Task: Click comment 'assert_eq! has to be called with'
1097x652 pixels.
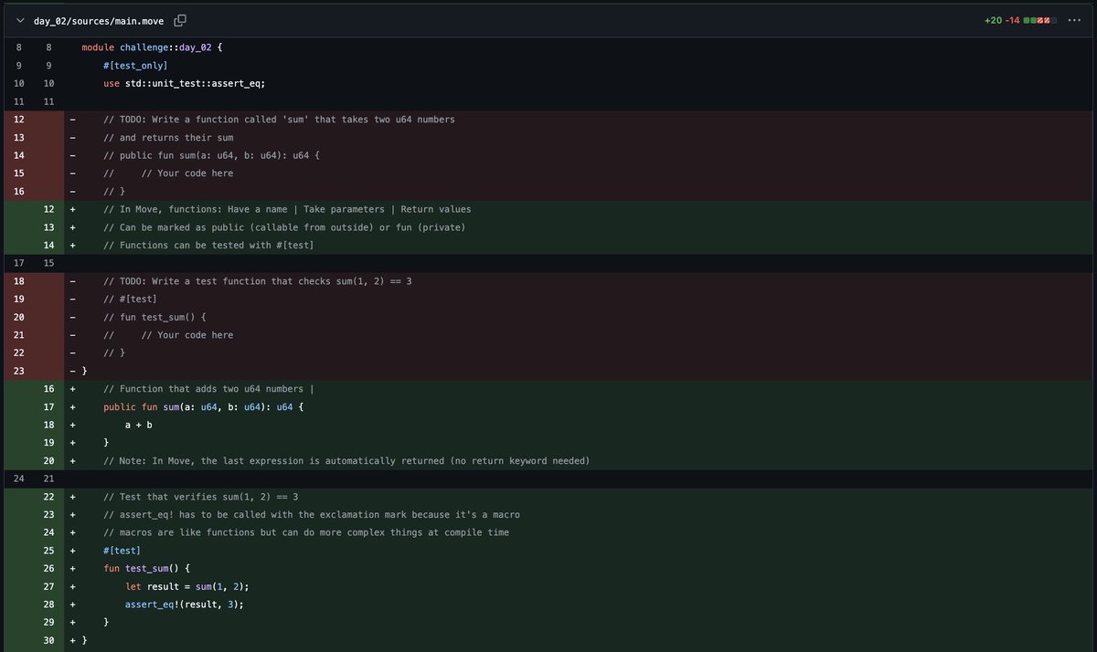Action: pyautogui.click(x=312, y=514)
